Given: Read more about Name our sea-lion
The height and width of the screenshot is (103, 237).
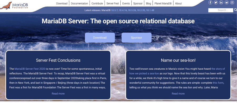Looking at the screenshot, I should coord(178,94).
